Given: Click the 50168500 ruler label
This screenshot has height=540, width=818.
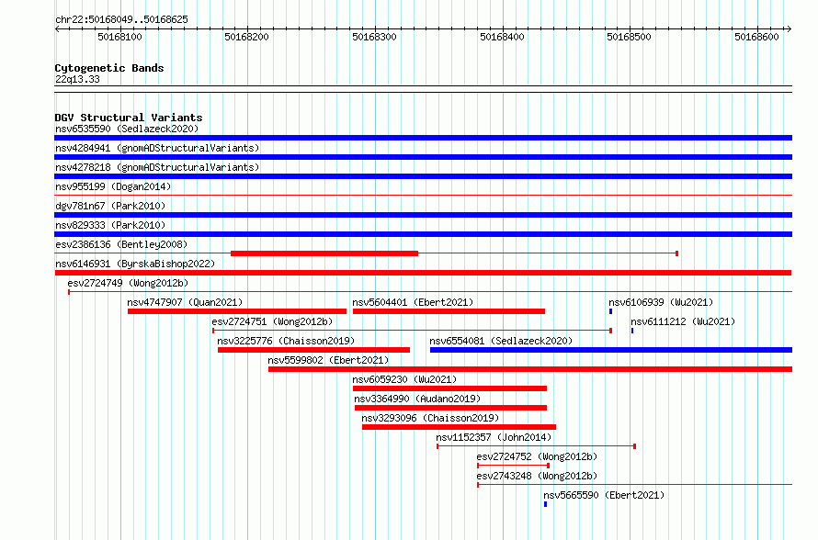Looking at the screenshot, I should click(630, 37).
